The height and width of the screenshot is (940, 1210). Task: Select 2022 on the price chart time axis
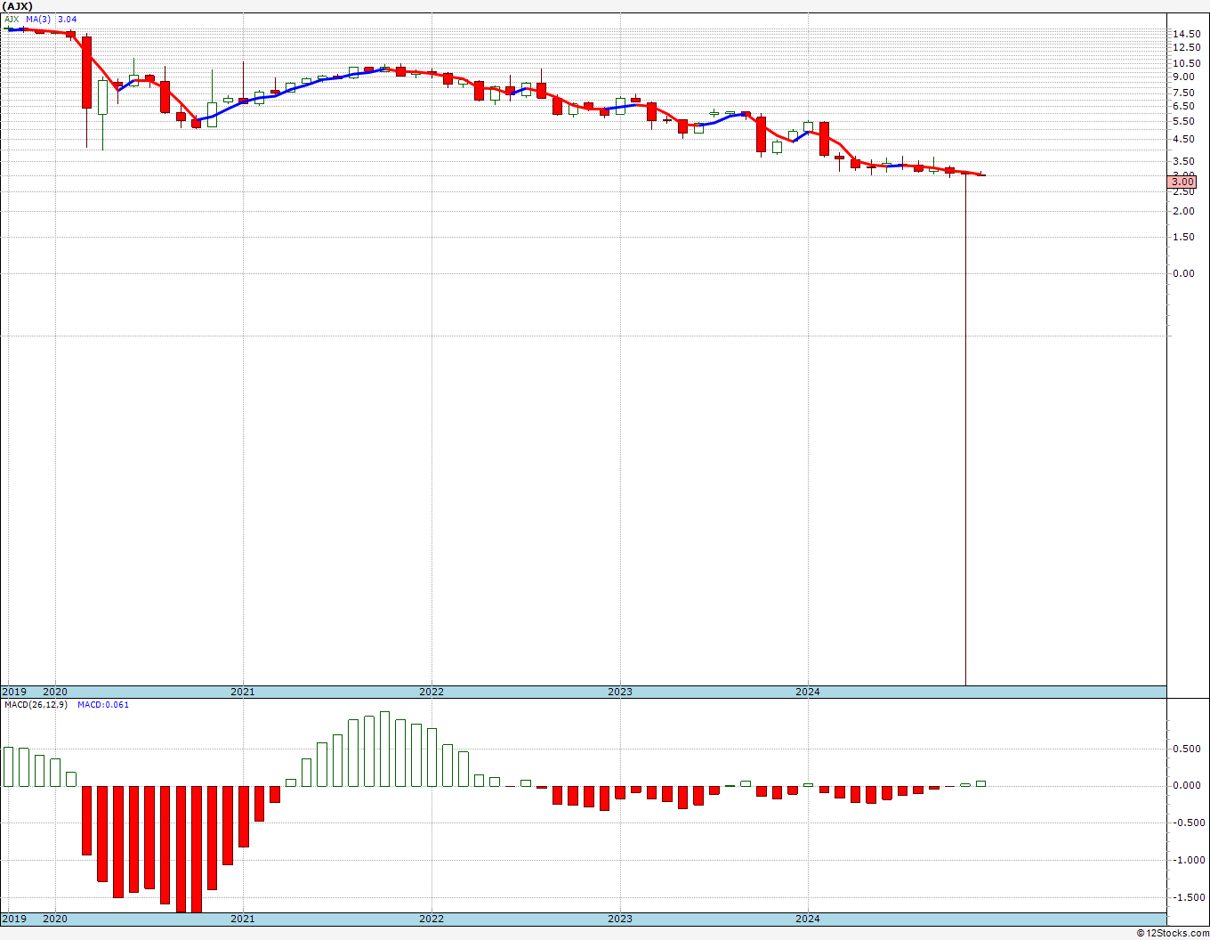click(432, 692)
